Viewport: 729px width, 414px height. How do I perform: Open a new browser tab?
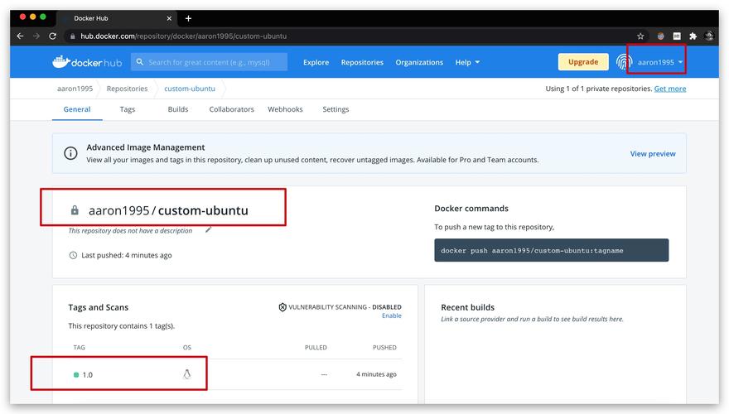tap(188, 18)
